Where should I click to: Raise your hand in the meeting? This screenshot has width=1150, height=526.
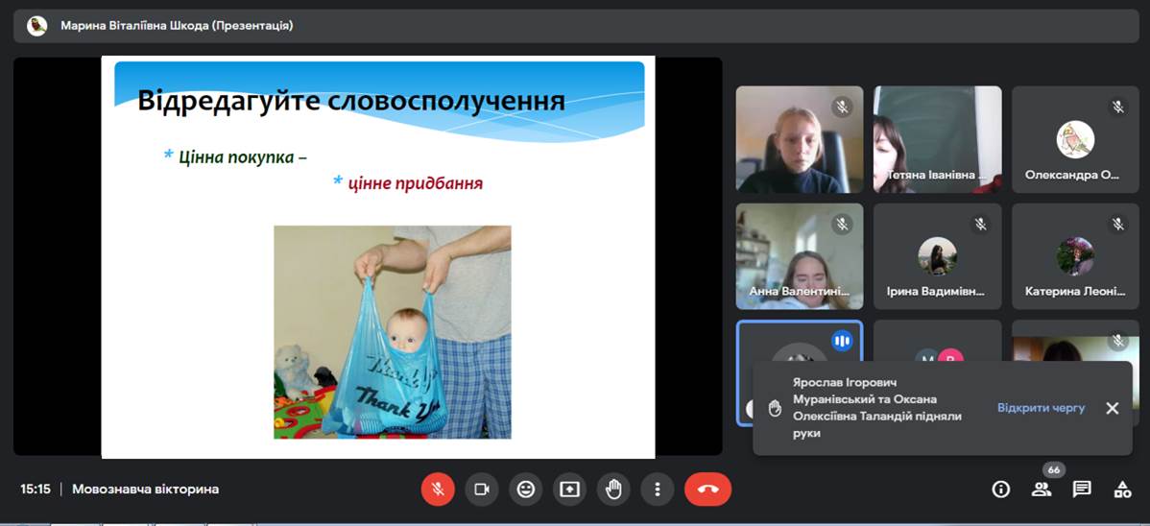[614, 490]
